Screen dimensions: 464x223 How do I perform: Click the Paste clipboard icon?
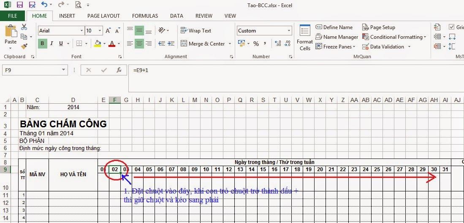tap(11, 31)
